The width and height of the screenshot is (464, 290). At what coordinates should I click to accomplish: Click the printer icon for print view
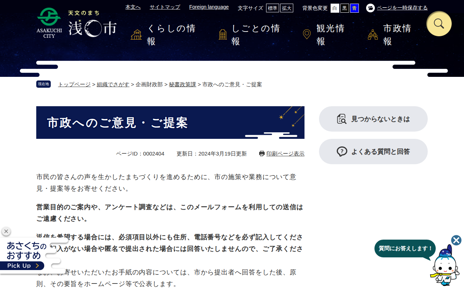(x=262, y=153)
